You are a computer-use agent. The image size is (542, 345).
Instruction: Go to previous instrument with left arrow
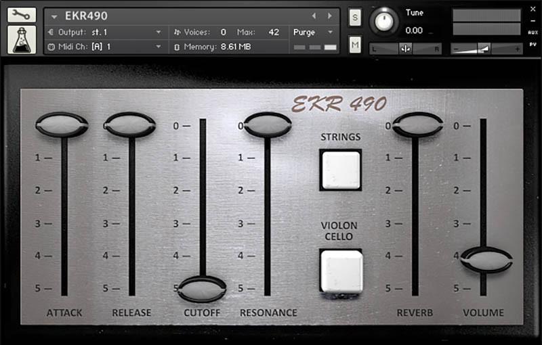tap(314, 16)
